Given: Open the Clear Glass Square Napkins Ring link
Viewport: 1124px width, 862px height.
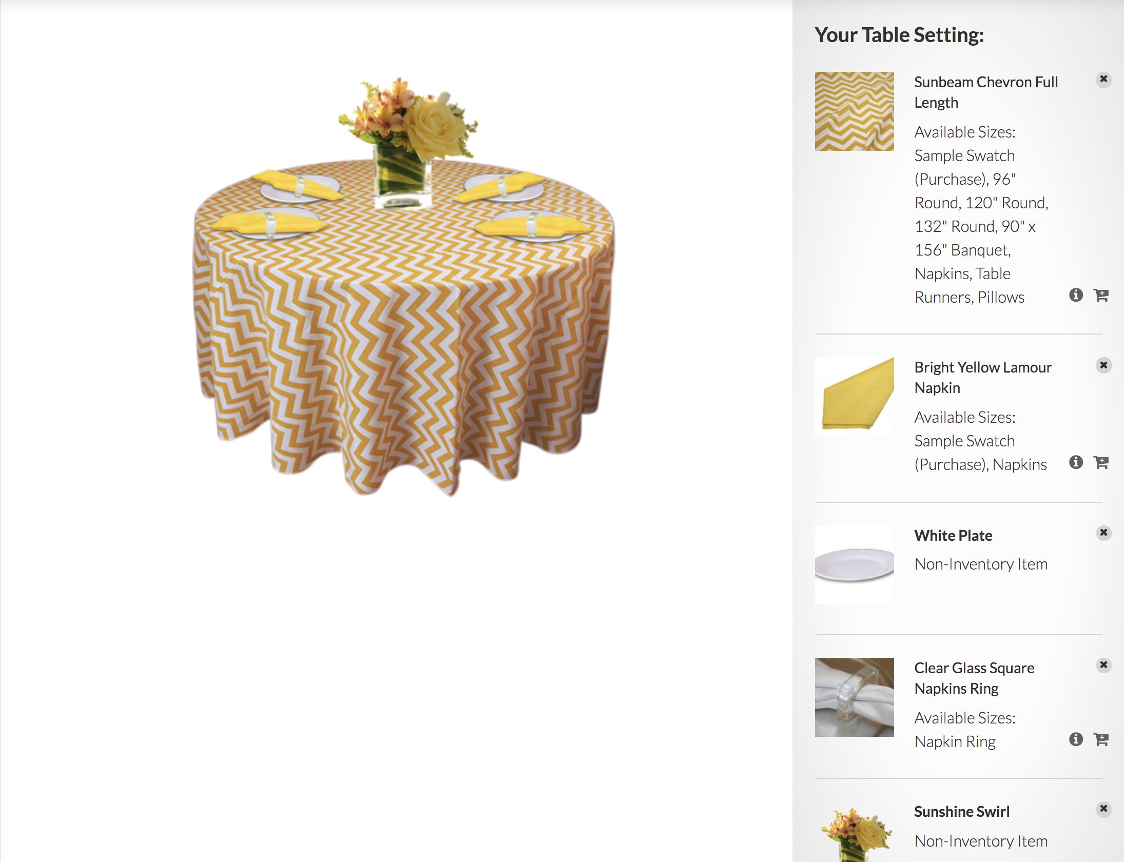Looking at the screenshot, I should click(974, 678).
